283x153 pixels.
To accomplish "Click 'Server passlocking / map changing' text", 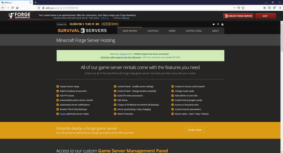I will coord(134,110).
